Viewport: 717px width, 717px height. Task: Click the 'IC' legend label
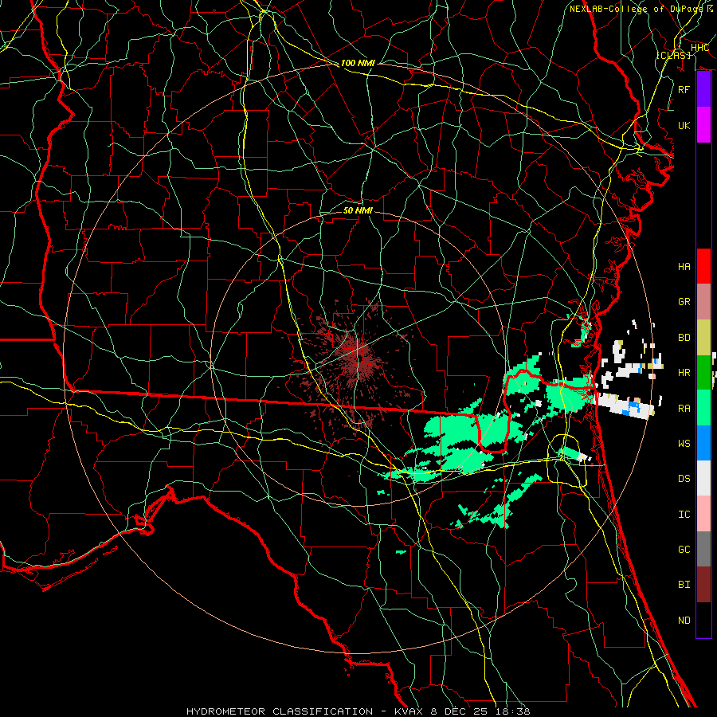pyautogui.click(x=684, y=515)
